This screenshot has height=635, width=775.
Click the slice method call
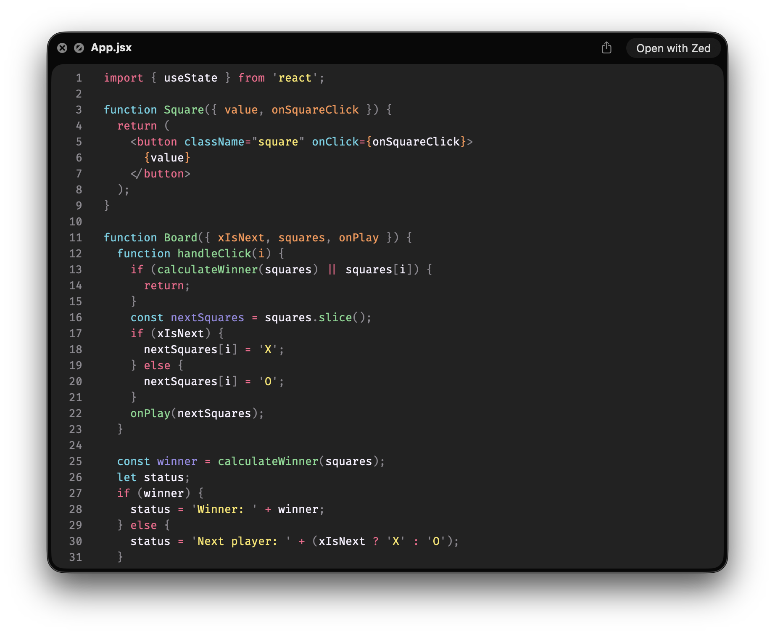click(x=335, y=318)
